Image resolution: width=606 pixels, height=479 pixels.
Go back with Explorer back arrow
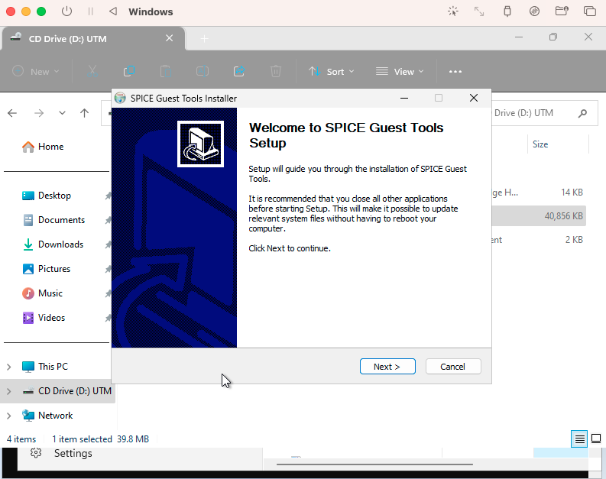tap(12, 113)
